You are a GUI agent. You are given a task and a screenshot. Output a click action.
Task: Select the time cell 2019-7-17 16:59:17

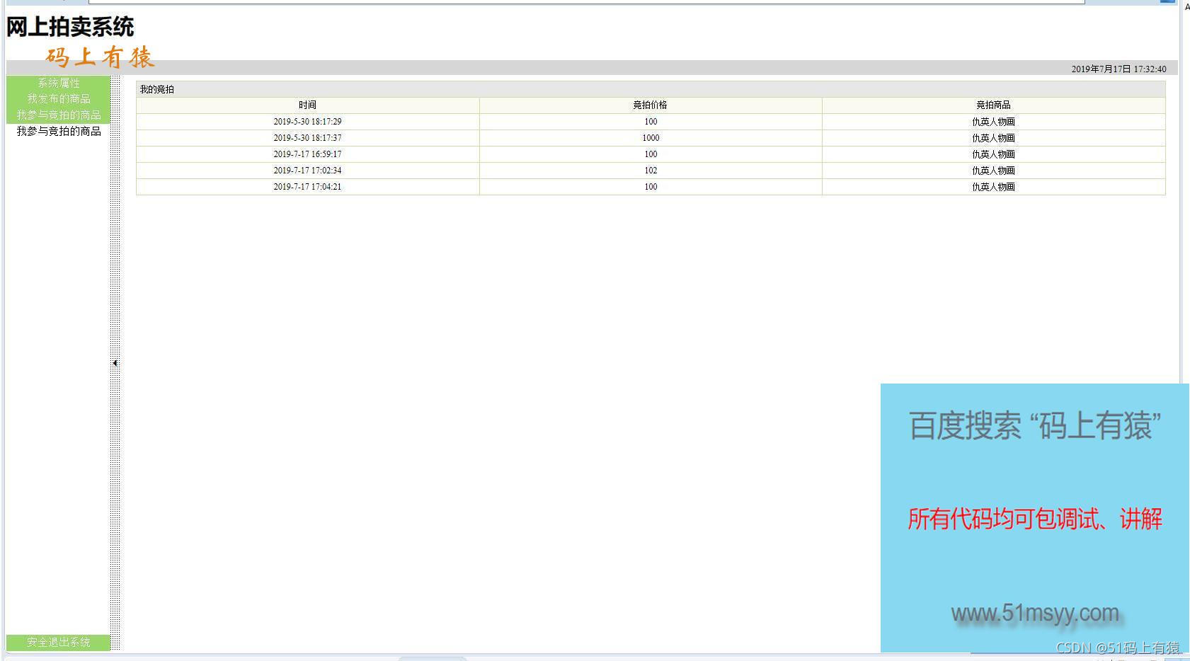click(307, 154)
